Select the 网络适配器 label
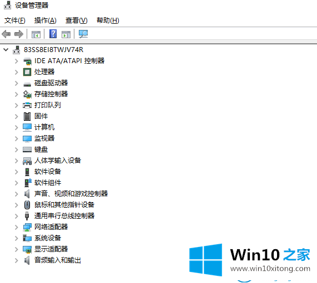 click(51, 227)
